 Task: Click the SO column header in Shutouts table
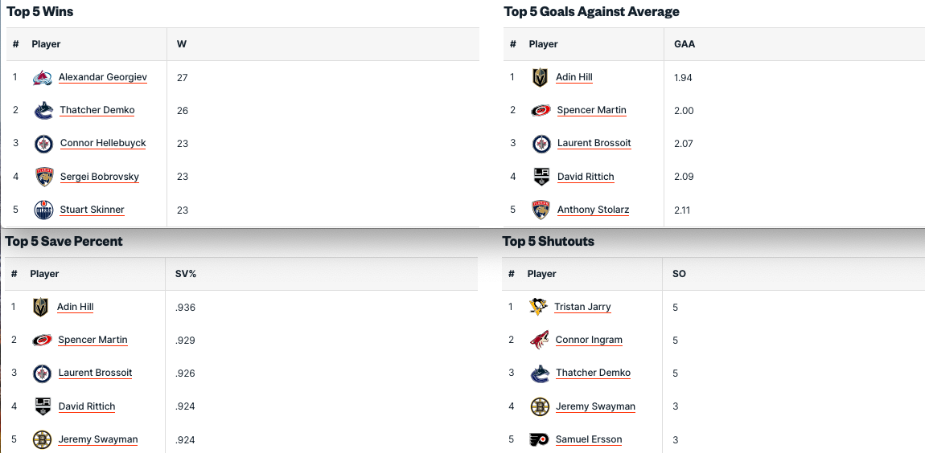(x=679, y=274)
